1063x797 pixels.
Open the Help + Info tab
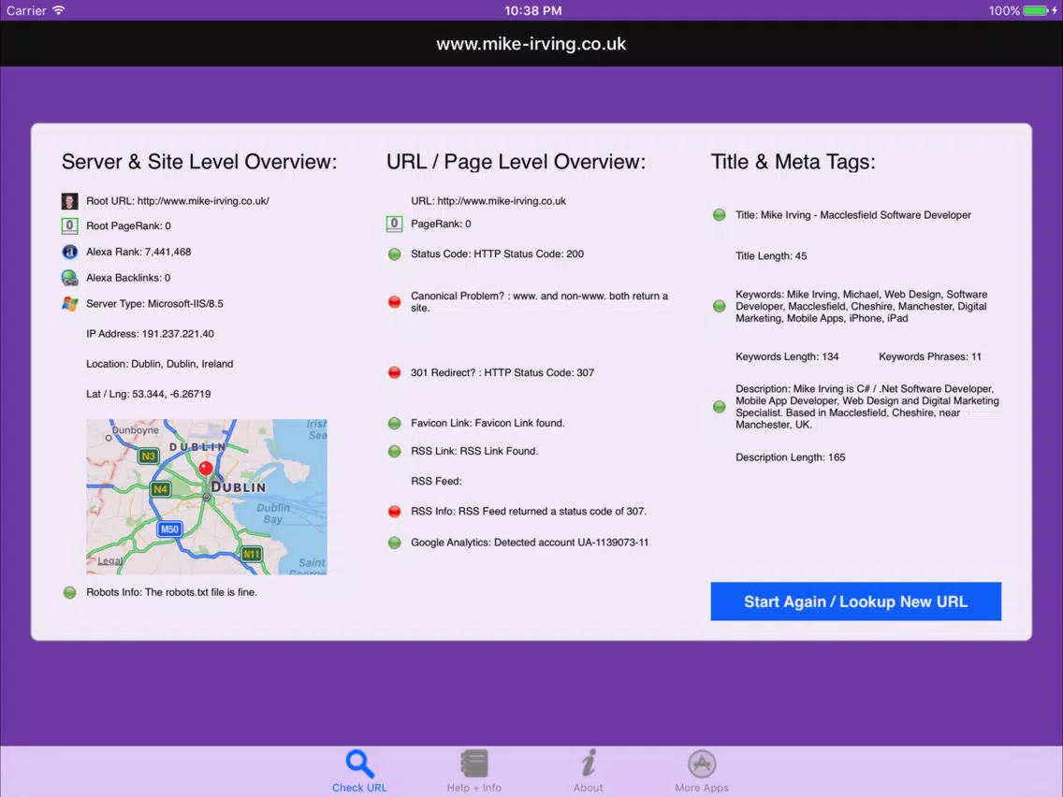[473, 771]
